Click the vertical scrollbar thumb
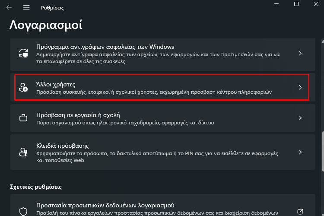Viewport: 324px width, 216px height. coord(323,151)
